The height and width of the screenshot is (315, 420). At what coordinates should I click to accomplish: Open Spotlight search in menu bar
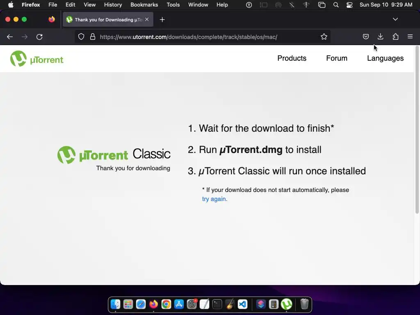point(336,5)
